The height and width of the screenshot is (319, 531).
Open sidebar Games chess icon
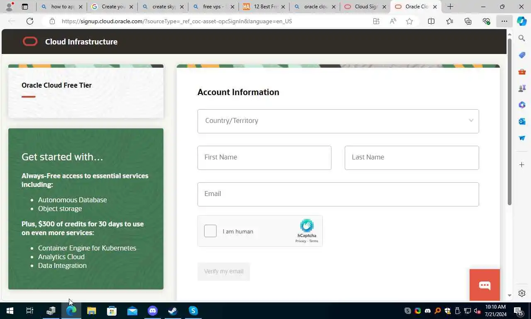point(522,88)
